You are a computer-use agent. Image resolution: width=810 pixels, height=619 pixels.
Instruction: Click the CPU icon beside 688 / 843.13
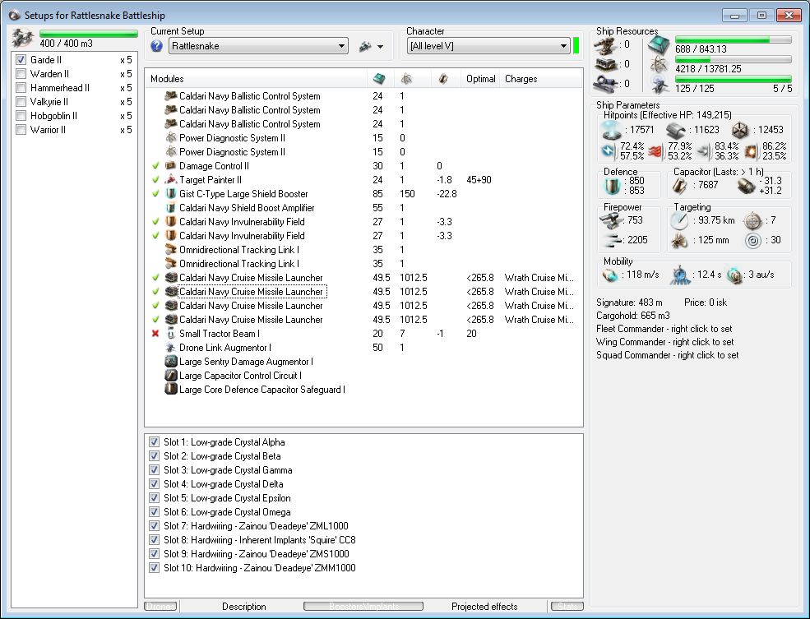click(x=660, y=45)
